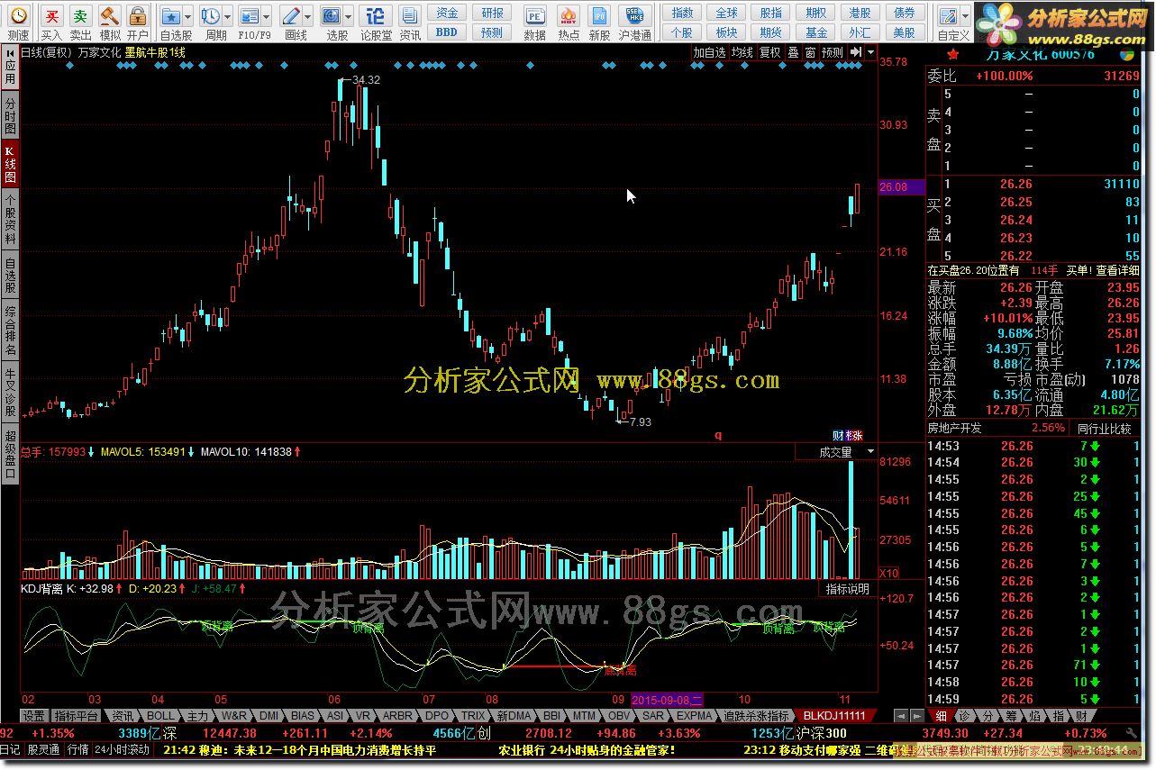Toggle 加自选 add to watchlist
This screenshot has height=770, width=1156.
[x=709, y=52]
